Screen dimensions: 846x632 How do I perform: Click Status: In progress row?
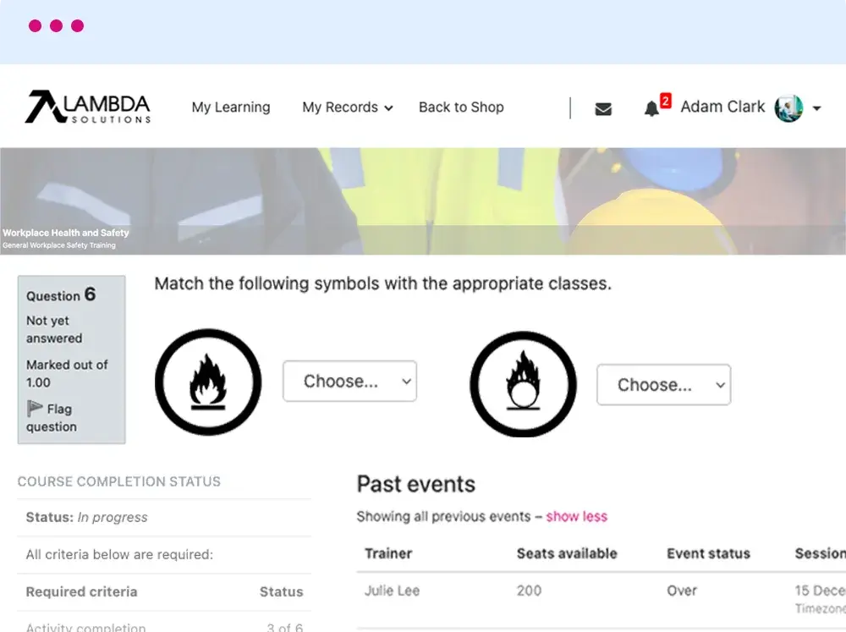(164, 517)
